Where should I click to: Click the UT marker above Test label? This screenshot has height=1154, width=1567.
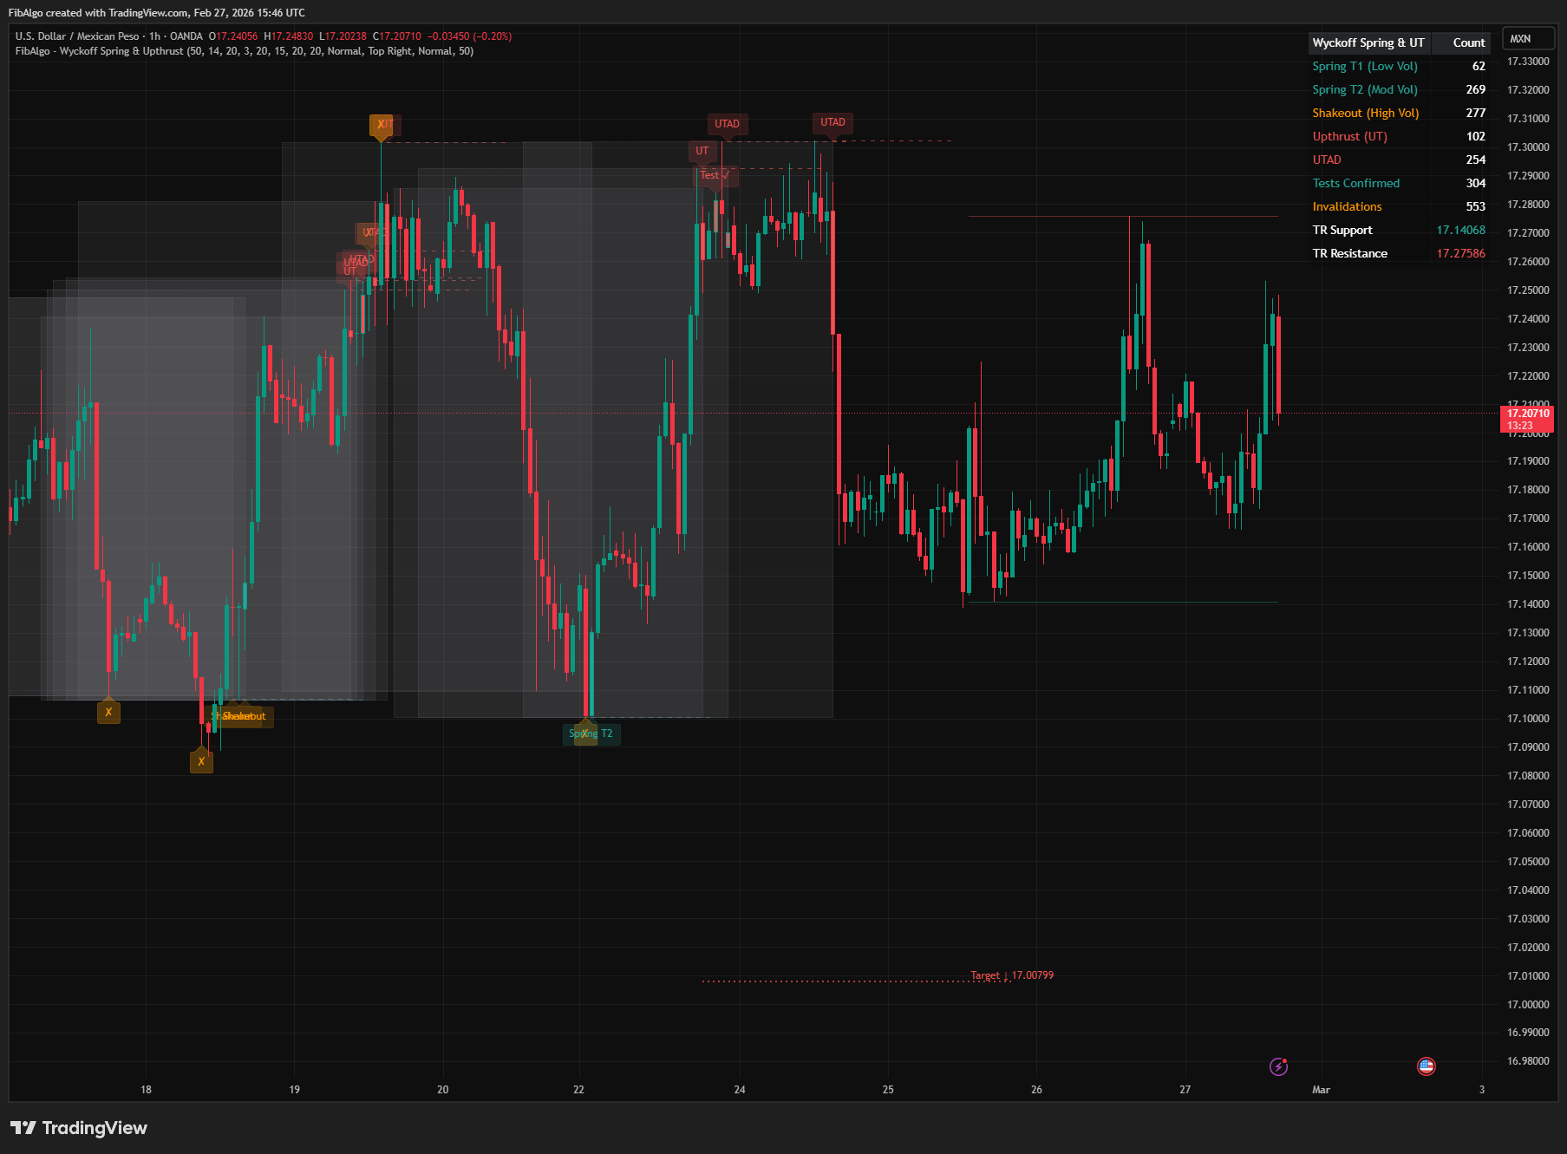(x=702, y=151)
